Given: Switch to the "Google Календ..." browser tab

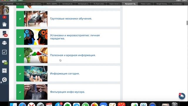Looking at the screenshot, I should (162, 4).
